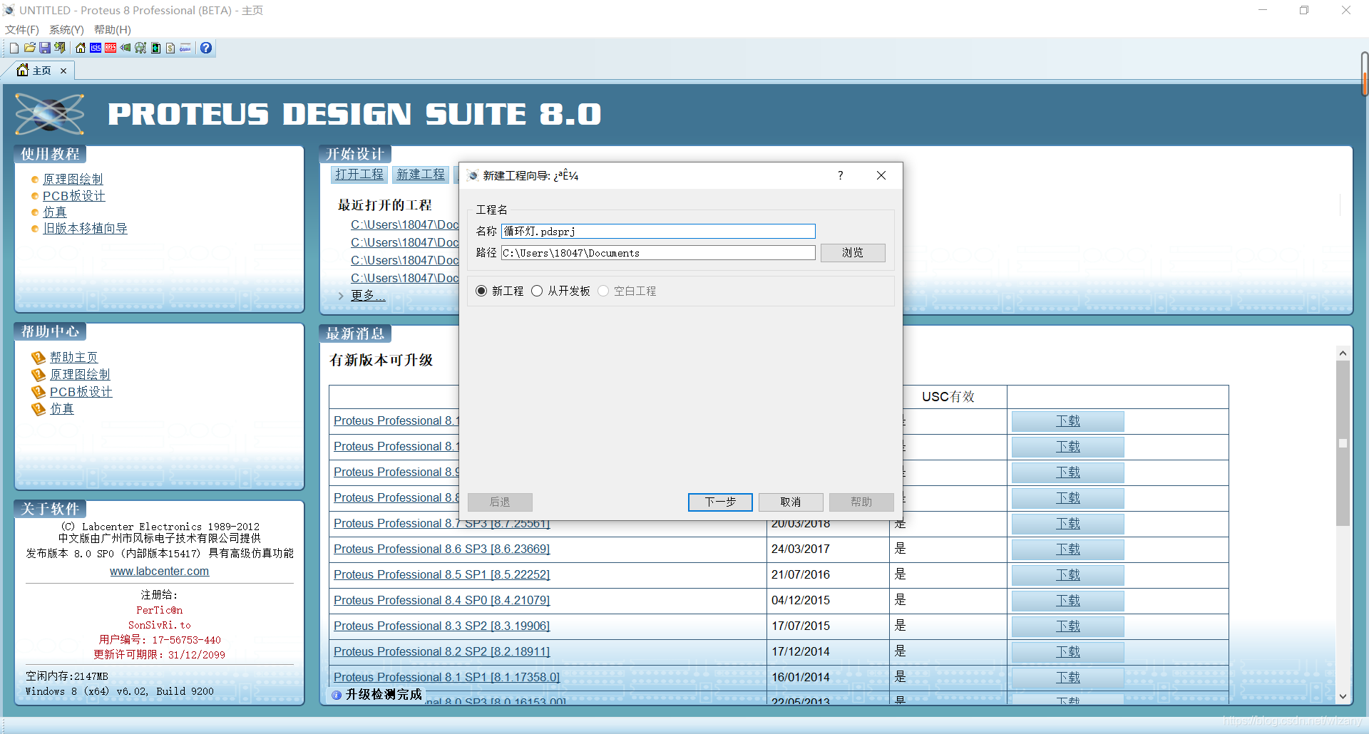Click the book icon beside help 仿真
Viewport: 1369px width, 734px height.
click(x=39, y=409)
